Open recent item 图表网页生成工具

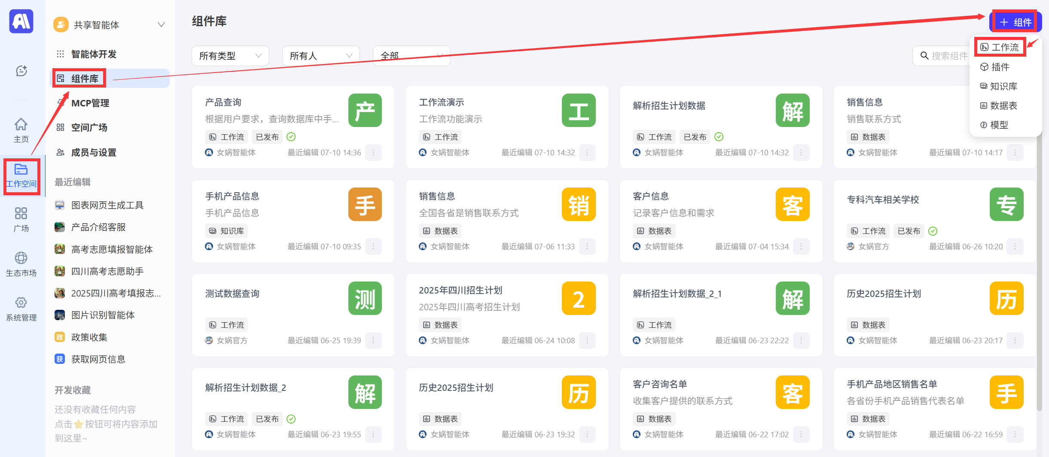107,205
